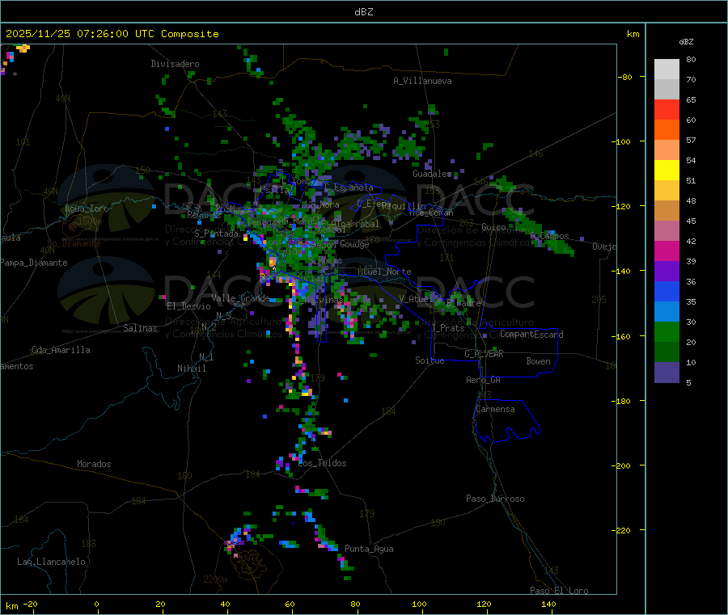This screenshot has width=728, height=615.
Task: Select the light blue 30-35 dBZ swatch
Action: coord(667,312)
